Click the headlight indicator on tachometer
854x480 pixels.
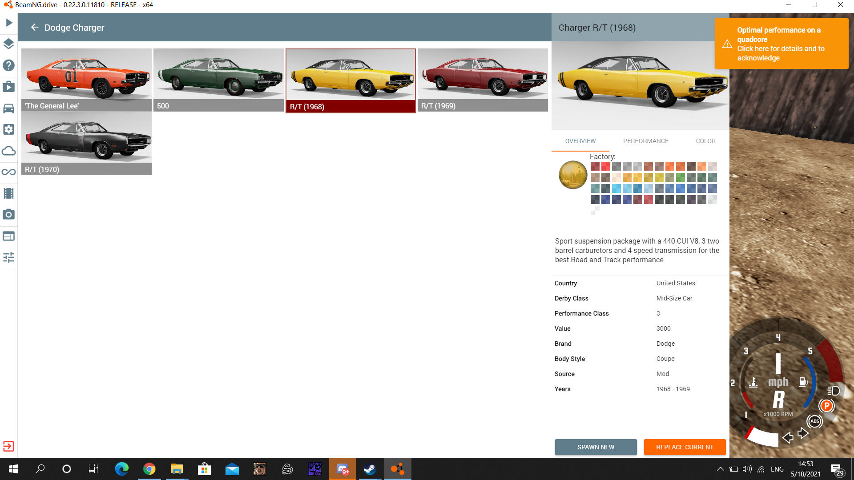pyautogui.click(x=834, y=391)
